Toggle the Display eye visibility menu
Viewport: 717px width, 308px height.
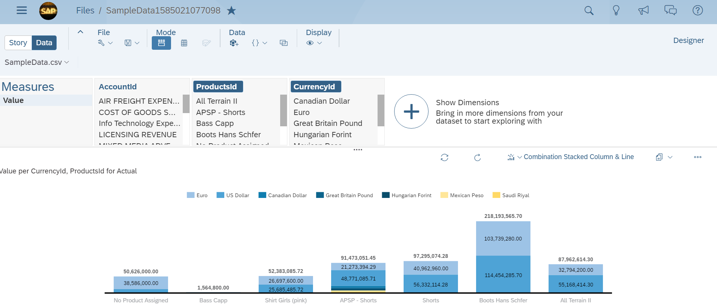(314, 43)
